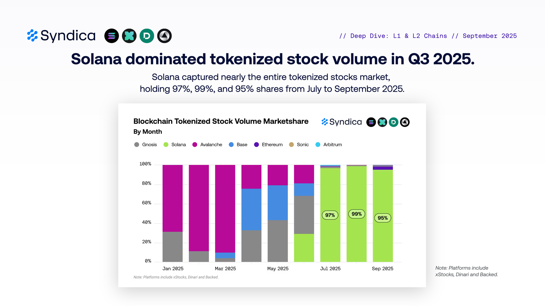Viewport: 545px width, 306px height.
Task: Click the small Solana icon inside the chart card
Action: coord(371,122)
